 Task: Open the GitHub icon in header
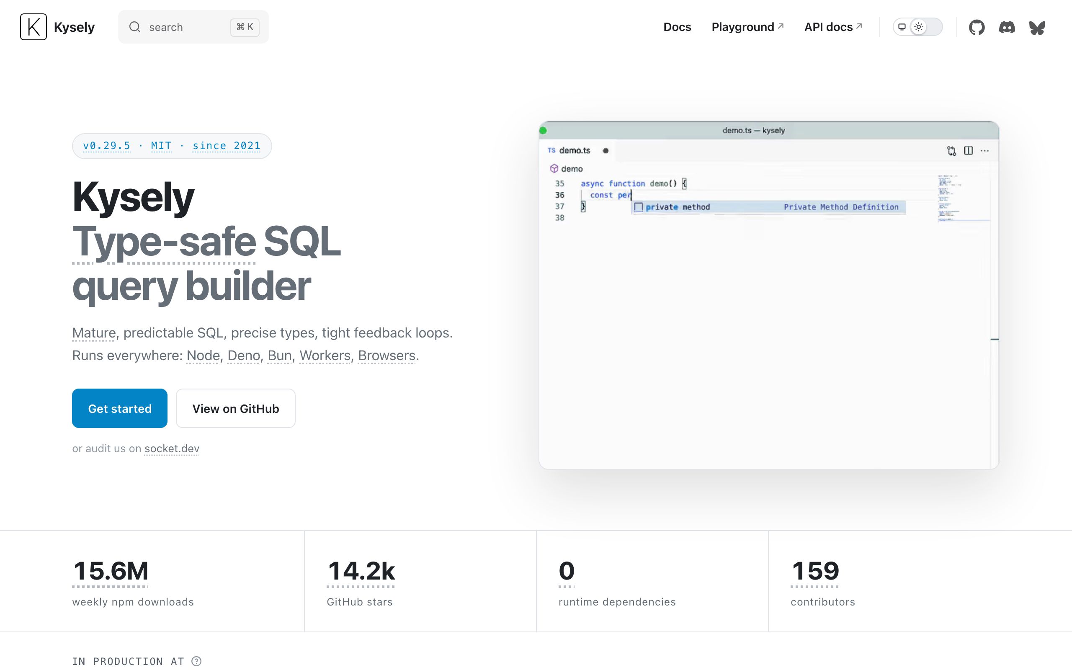977,27
